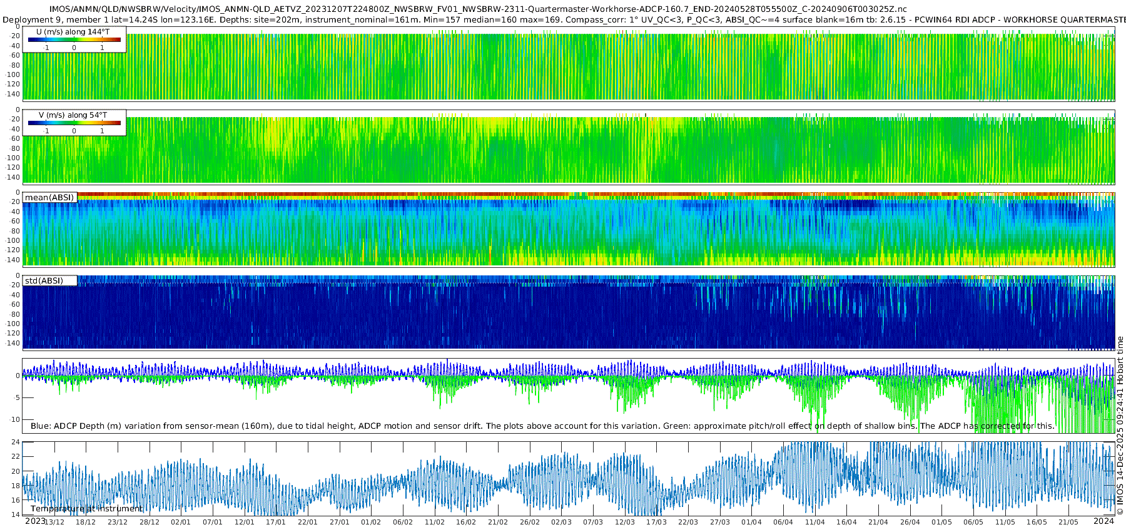This screenshot has width=1126, height=532.
Task: Click the U velocity colorbar legend
Action: click(x=74, y=39)
